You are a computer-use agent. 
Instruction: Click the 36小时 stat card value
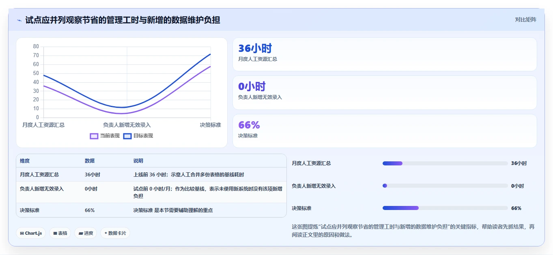point(255,49)
